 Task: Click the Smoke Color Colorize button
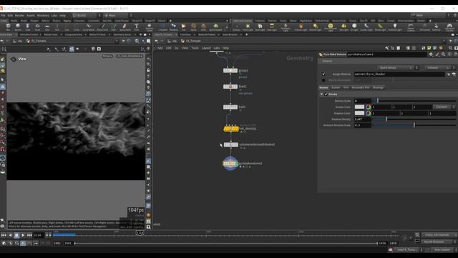pos(442,107)
